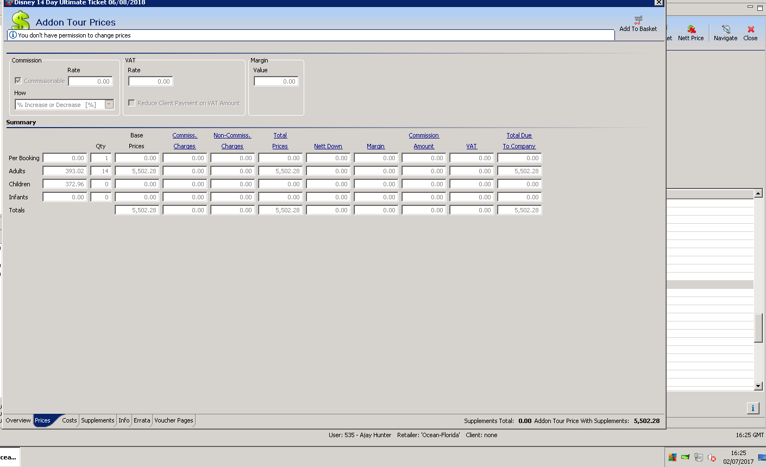Click the Total Due To Company link
The height and width of the screenshot is (467, 766).
tap(519, 141)
